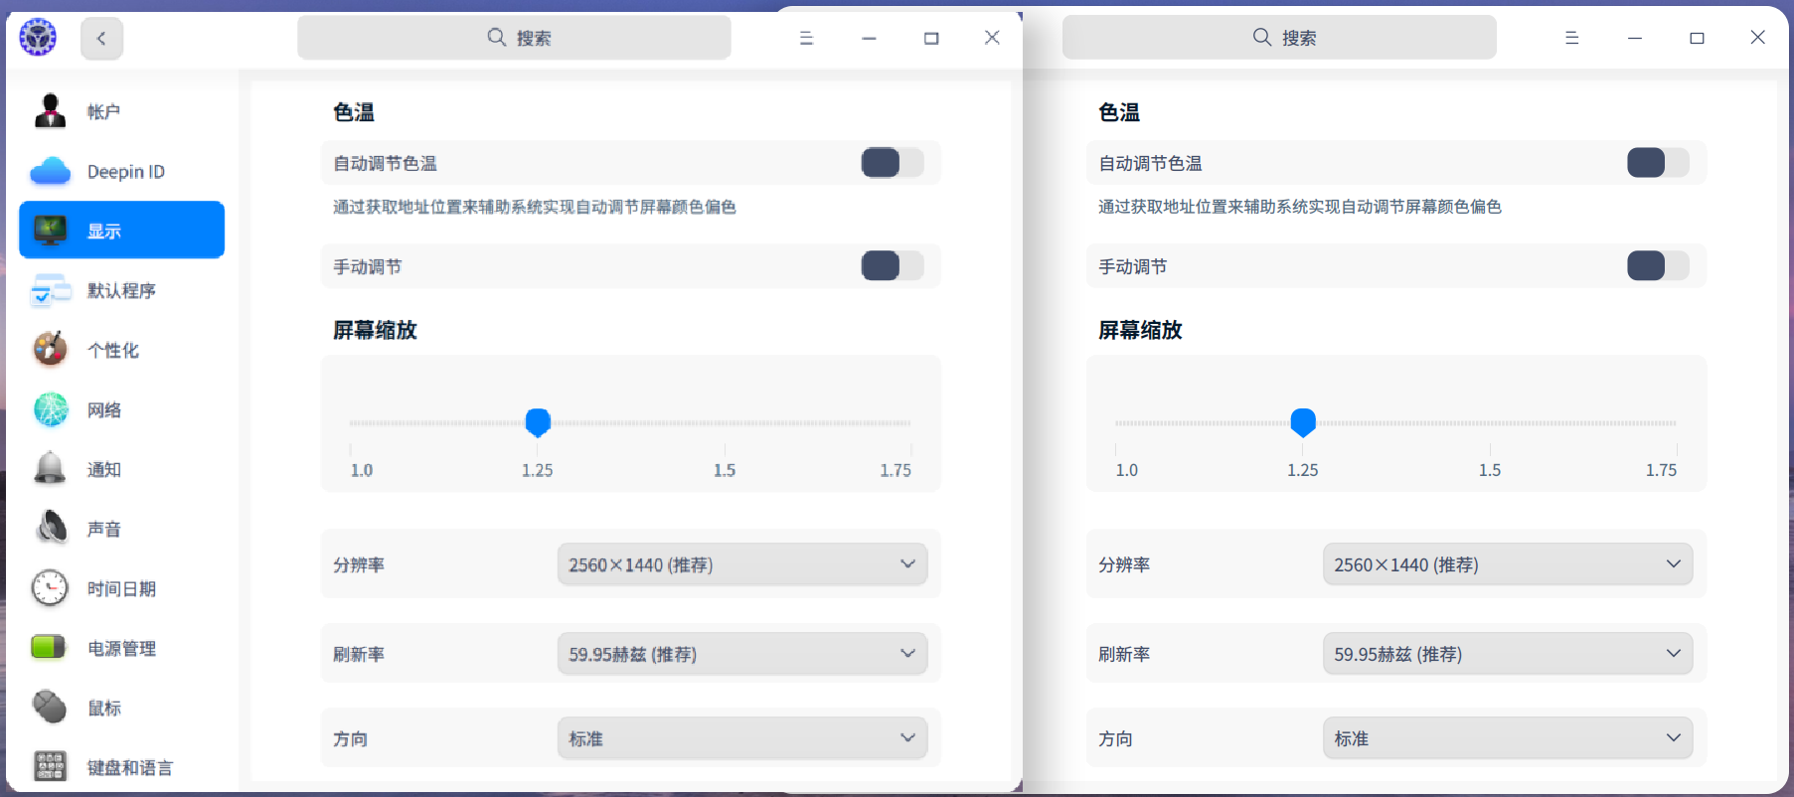Open 方向 orientation dropdown in right window

[x=1508, y=738]
